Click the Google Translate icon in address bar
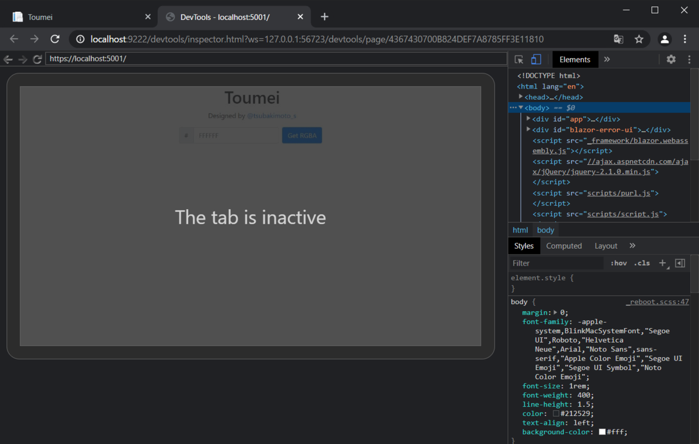 point(618,39)
